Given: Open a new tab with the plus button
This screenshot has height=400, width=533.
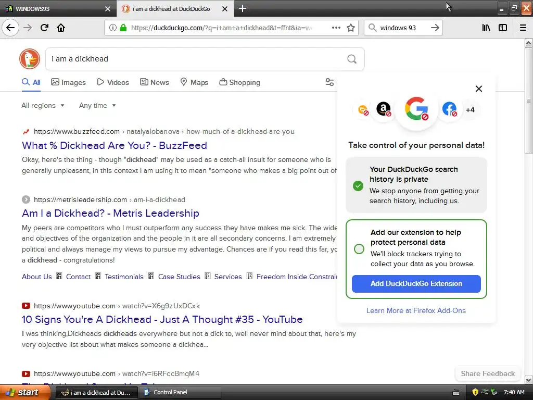Looking at the screenshot, I should pyautogui.click(x=243, y=8).
